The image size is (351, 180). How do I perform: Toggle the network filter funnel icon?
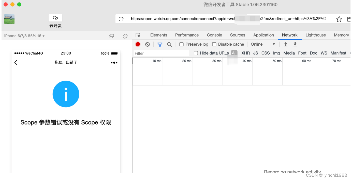point(160,45)
